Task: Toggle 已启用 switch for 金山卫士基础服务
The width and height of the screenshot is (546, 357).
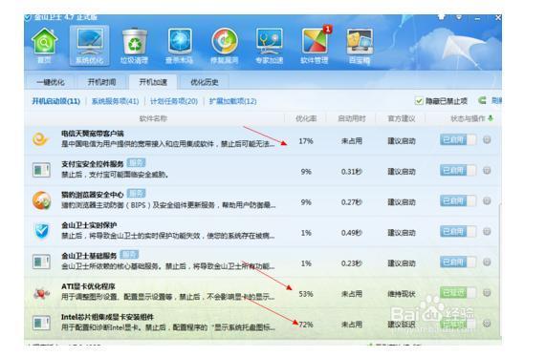Action: pyautogui.click(x=458, y=262)
